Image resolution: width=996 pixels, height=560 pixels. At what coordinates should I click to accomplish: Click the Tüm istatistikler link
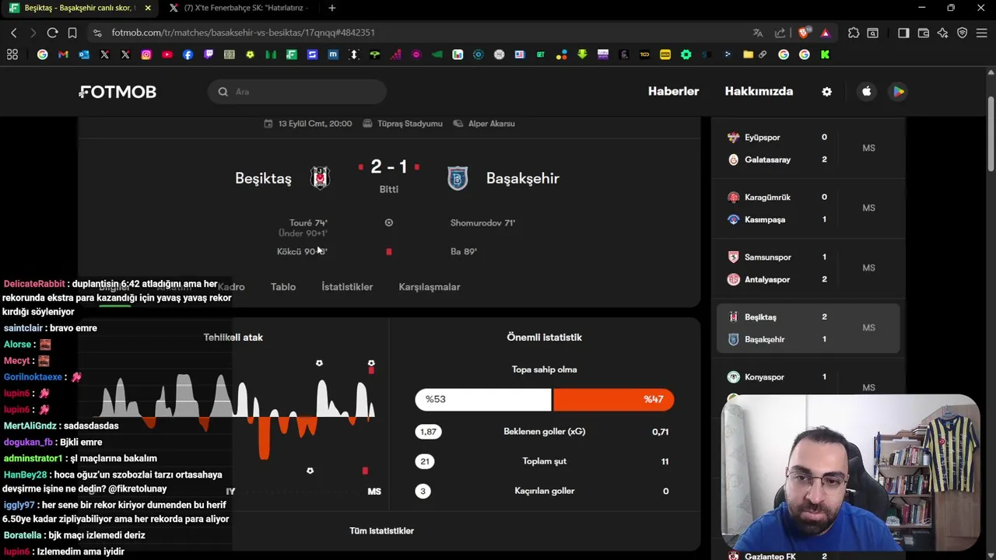coord(381,530)
